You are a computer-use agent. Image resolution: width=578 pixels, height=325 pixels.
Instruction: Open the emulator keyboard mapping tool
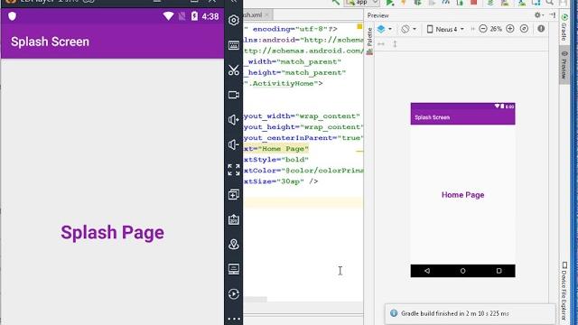point(233,45)
